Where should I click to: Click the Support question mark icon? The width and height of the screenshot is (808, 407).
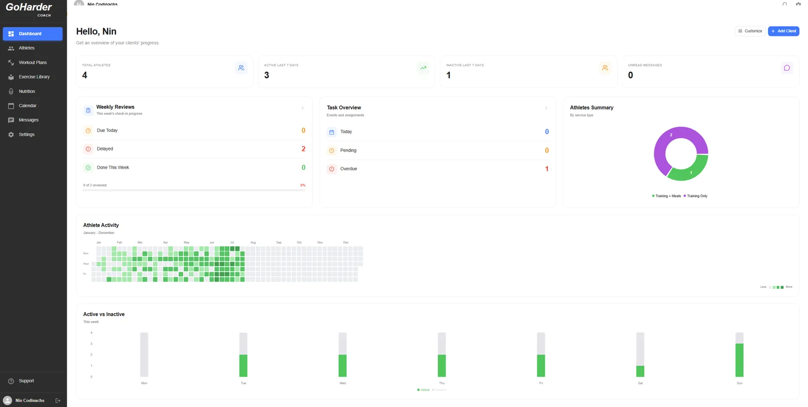pos(11,381)
